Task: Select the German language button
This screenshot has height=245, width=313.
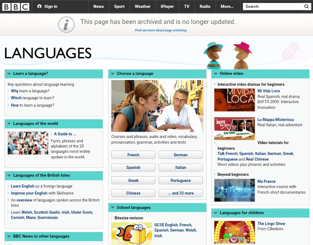Action: click(x=181, y=155)
